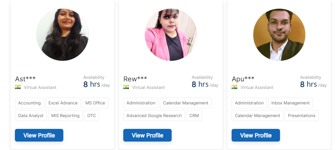Click the India flag icon beside Ast***
The height and width of the screenshot is (150, 336).
[x=18, y=87]
